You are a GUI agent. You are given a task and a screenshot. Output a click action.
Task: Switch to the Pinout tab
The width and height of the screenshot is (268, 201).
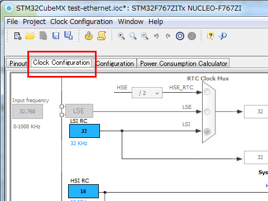pos(18,64)
